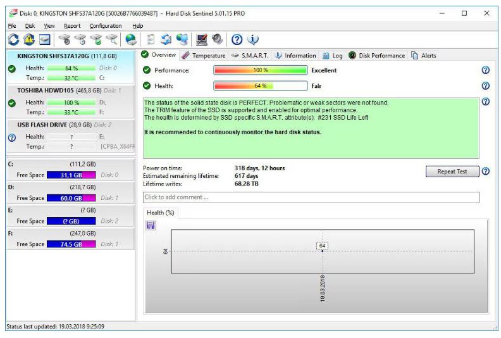Click the add comment text field

pos(311,197)
